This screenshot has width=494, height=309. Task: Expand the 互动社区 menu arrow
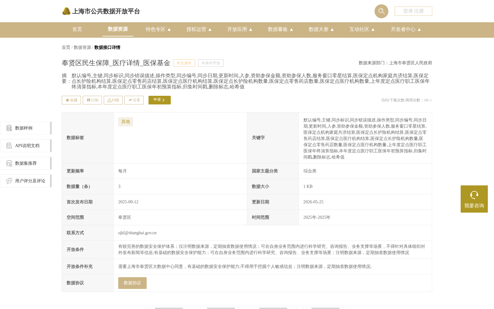pos(373,29)
